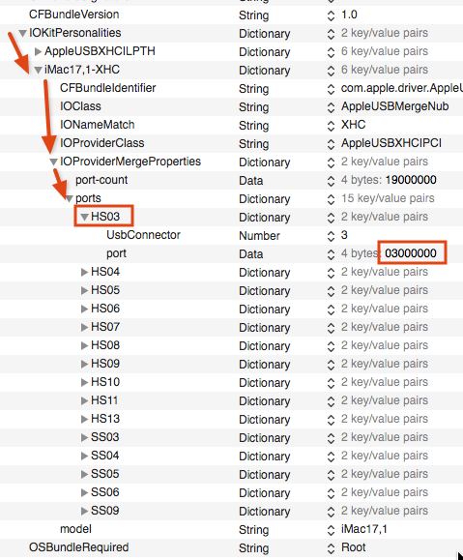Open type stepper for UsbConnector row
Viewport: 463px width, 560px height.
[x=331, y=236]
